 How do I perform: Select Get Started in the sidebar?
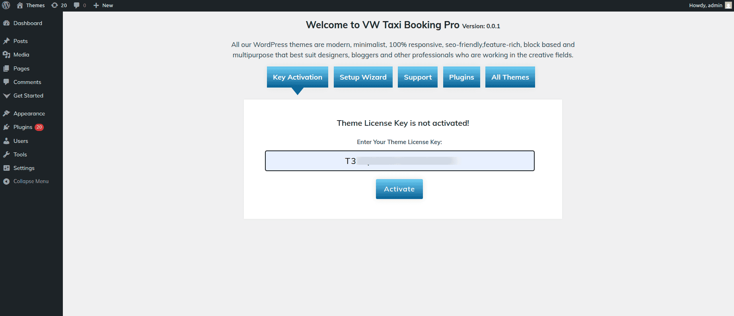pyautogui.click(x=28, y=96)
